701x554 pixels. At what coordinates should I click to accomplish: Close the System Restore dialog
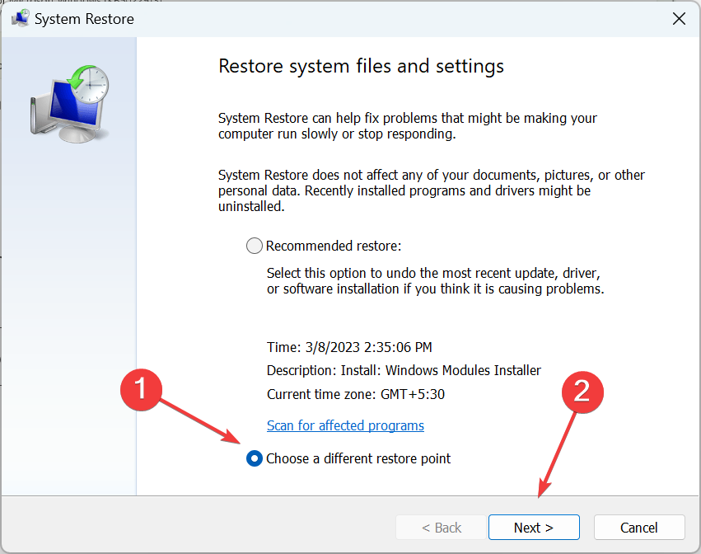pos(679,19)
